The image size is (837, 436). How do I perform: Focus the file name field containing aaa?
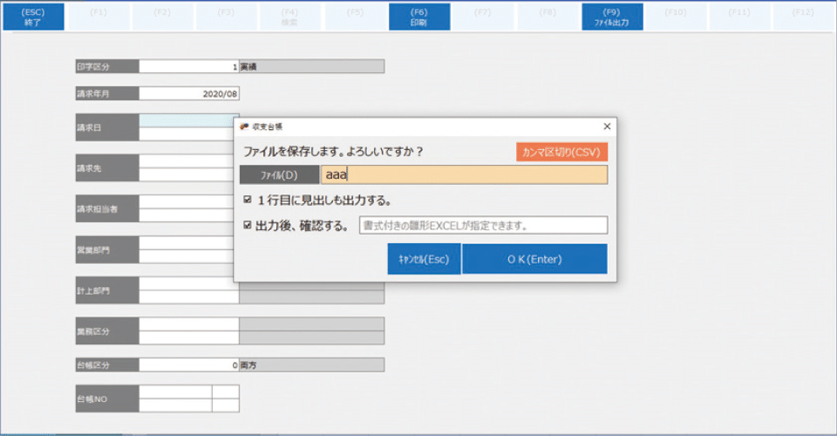[463, 174]
